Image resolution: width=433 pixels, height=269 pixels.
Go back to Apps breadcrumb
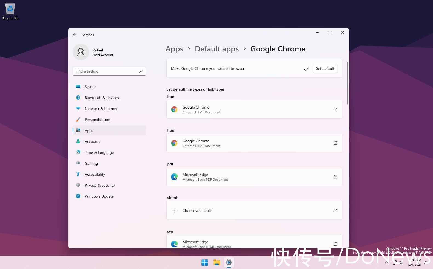click(x=174, y=49)
